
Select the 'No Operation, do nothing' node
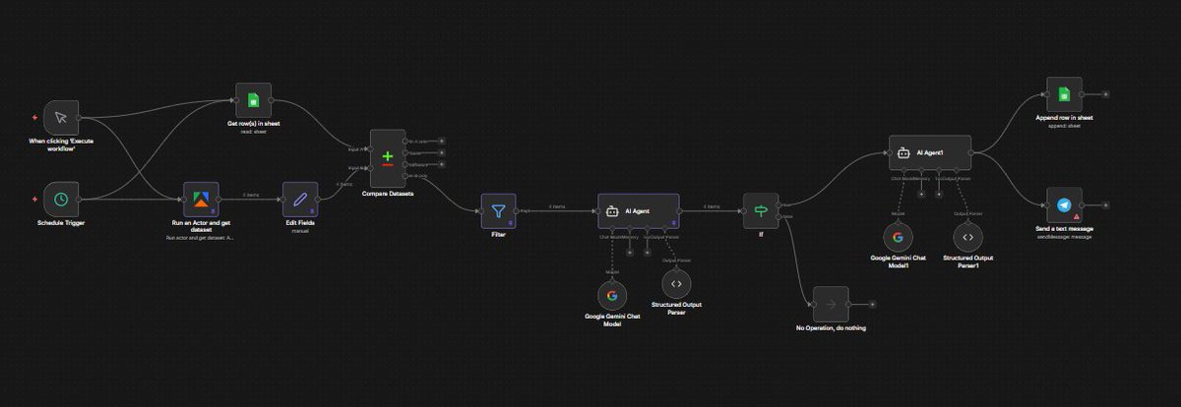830,305
